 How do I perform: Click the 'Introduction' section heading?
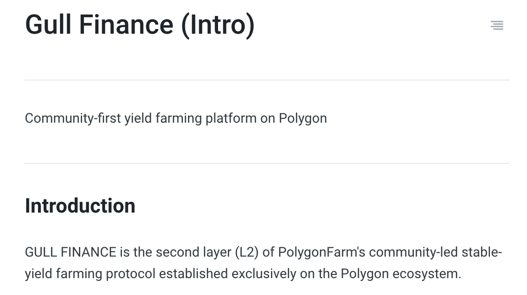80,206
